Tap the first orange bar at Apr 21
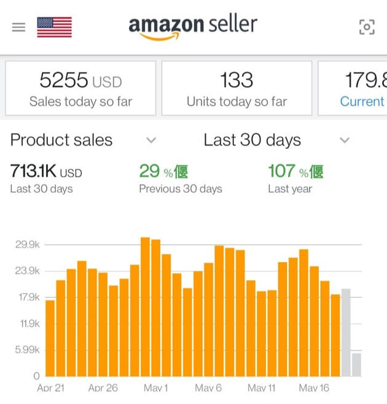The image size is (387, 404). pos(50,338)
